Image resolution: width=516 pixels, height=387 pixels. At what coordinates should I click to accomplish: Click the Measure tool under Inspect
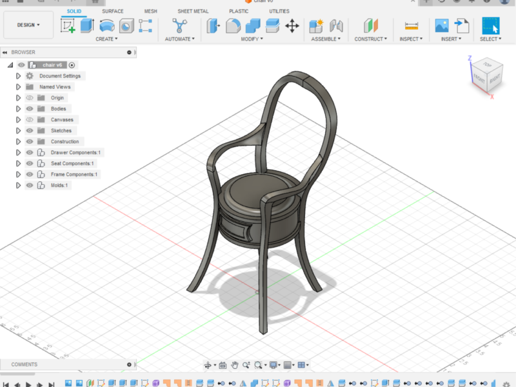pyautogui.click(x=411, y=26)
